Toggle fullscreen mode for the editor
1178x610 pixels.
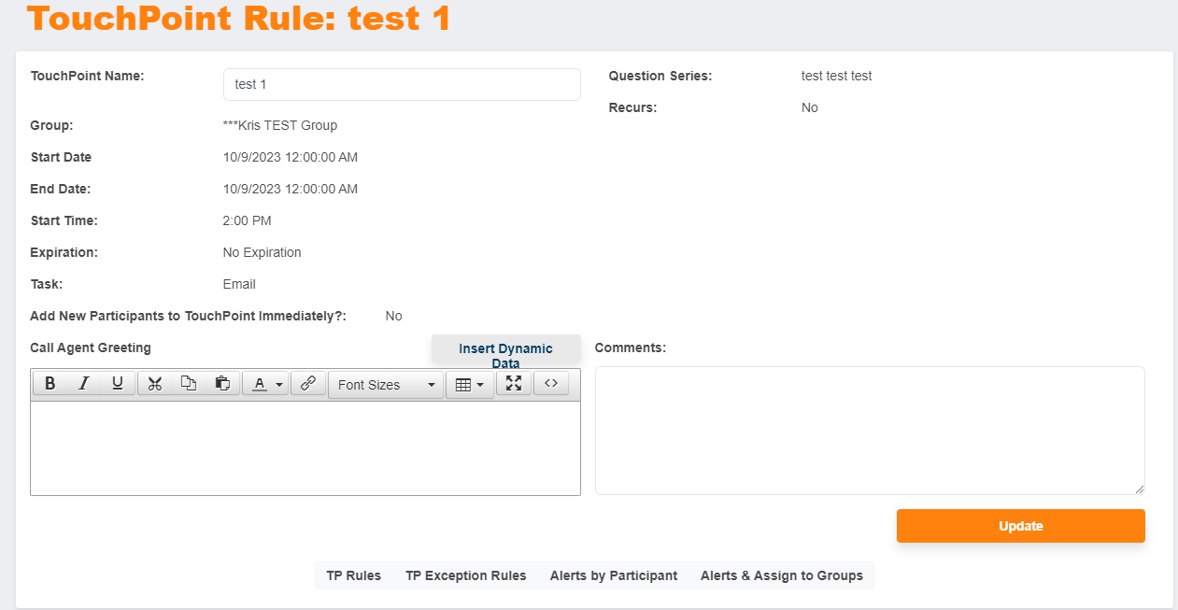[x=513, y=383]
